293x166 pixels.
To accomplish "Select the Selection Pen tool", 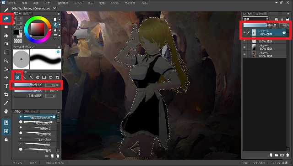I will click(6, 69).
